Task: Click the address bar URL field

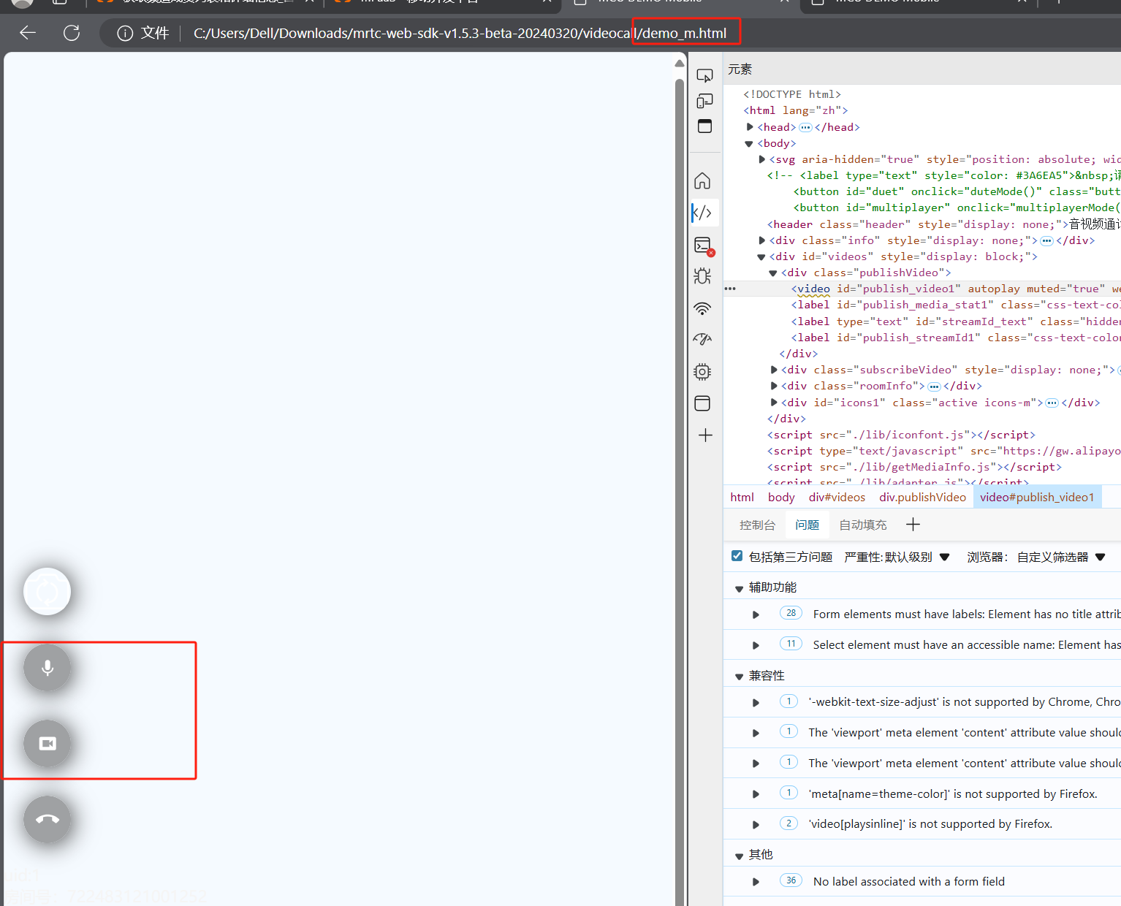Action: click(460, 34)
